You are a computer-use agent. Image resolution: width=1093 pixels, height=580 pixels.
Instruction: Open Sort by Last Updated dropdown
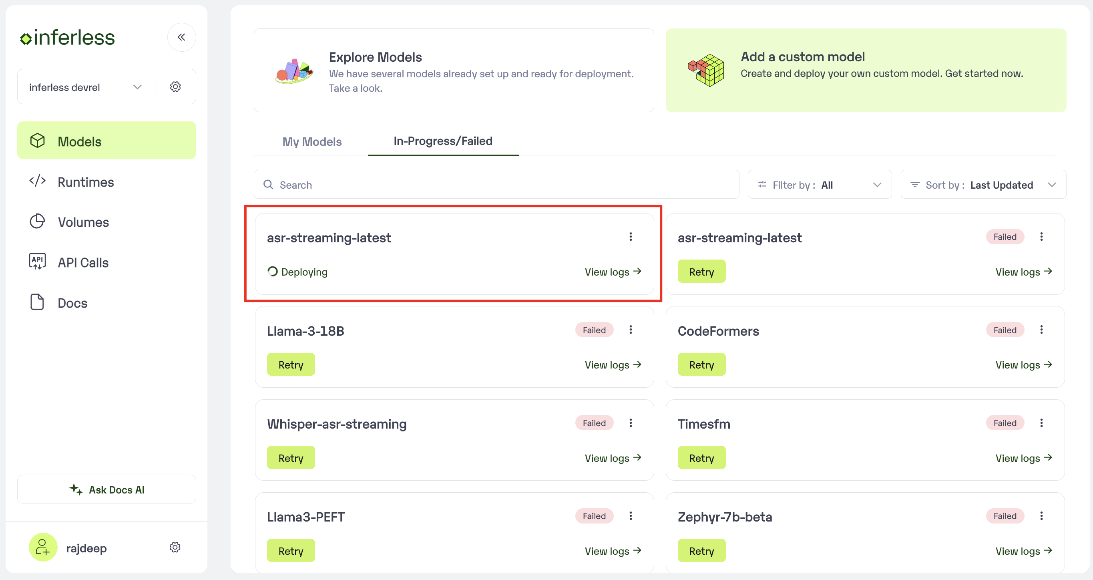[983, 185]
